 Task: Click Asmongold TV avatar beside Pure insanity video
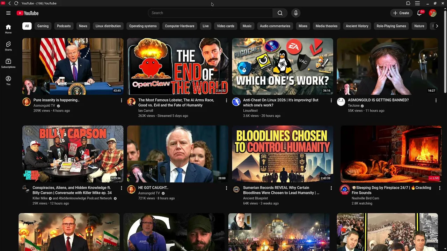(27, 102)
